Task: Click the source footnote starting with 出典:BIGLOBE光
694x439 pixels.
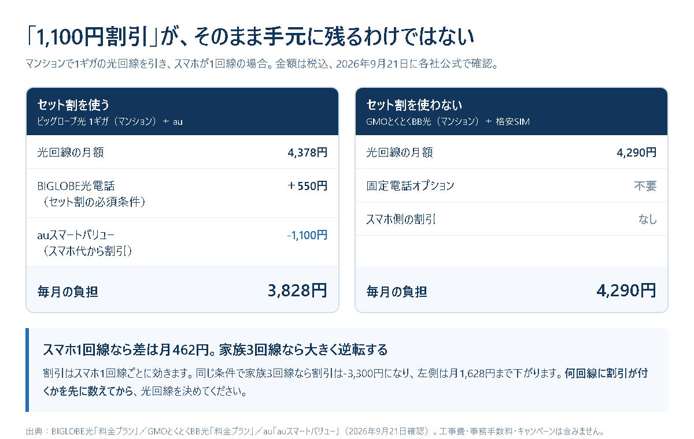Action: point(315,431)
